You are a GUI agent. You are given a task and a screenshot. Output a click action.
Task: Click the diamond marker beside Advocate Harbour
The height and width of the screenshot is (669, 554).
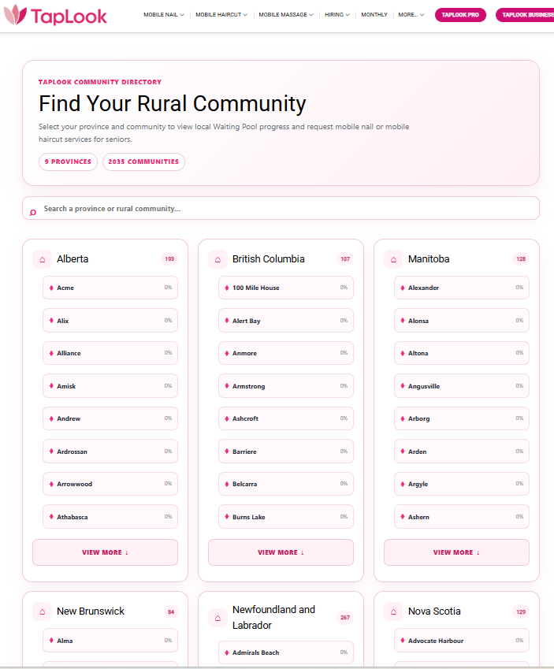coord(403,641)
